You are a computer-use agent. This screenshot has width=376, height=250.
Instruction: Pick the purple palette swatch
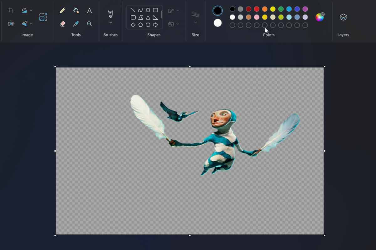click(x=305, y=9)
